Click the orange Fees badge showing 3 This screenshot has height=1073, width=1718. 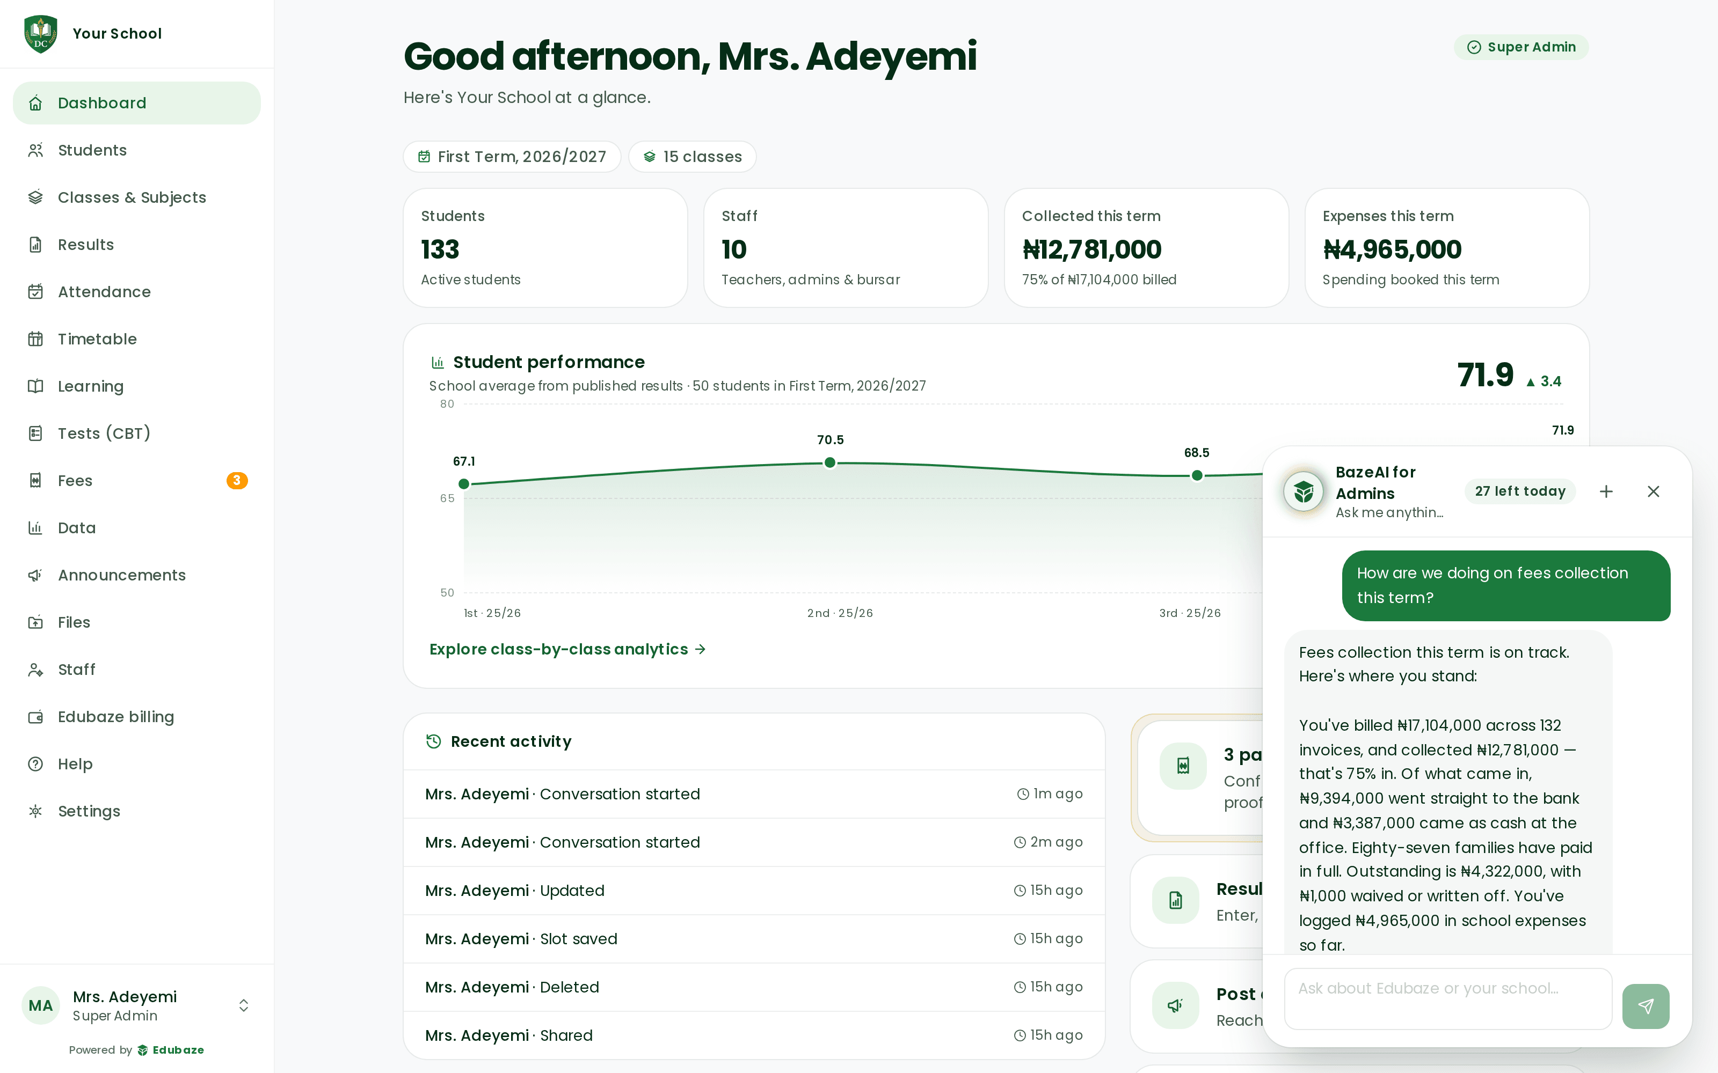click(237, 481)
